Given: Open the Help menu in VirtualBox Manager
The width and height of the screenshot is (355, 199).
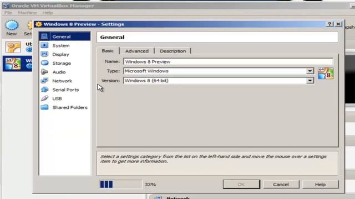Looking at the screenshot, I should coord(48,13).
